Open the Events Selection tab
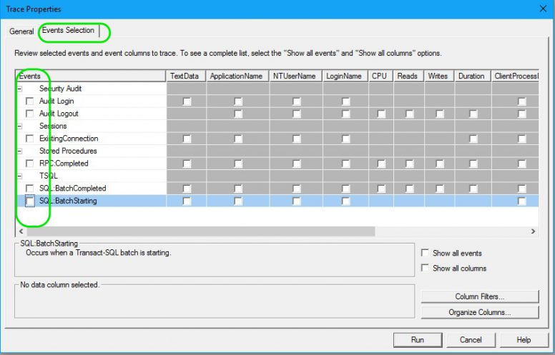Viewport: 555px width, 355px height. (x=68, y=31)
